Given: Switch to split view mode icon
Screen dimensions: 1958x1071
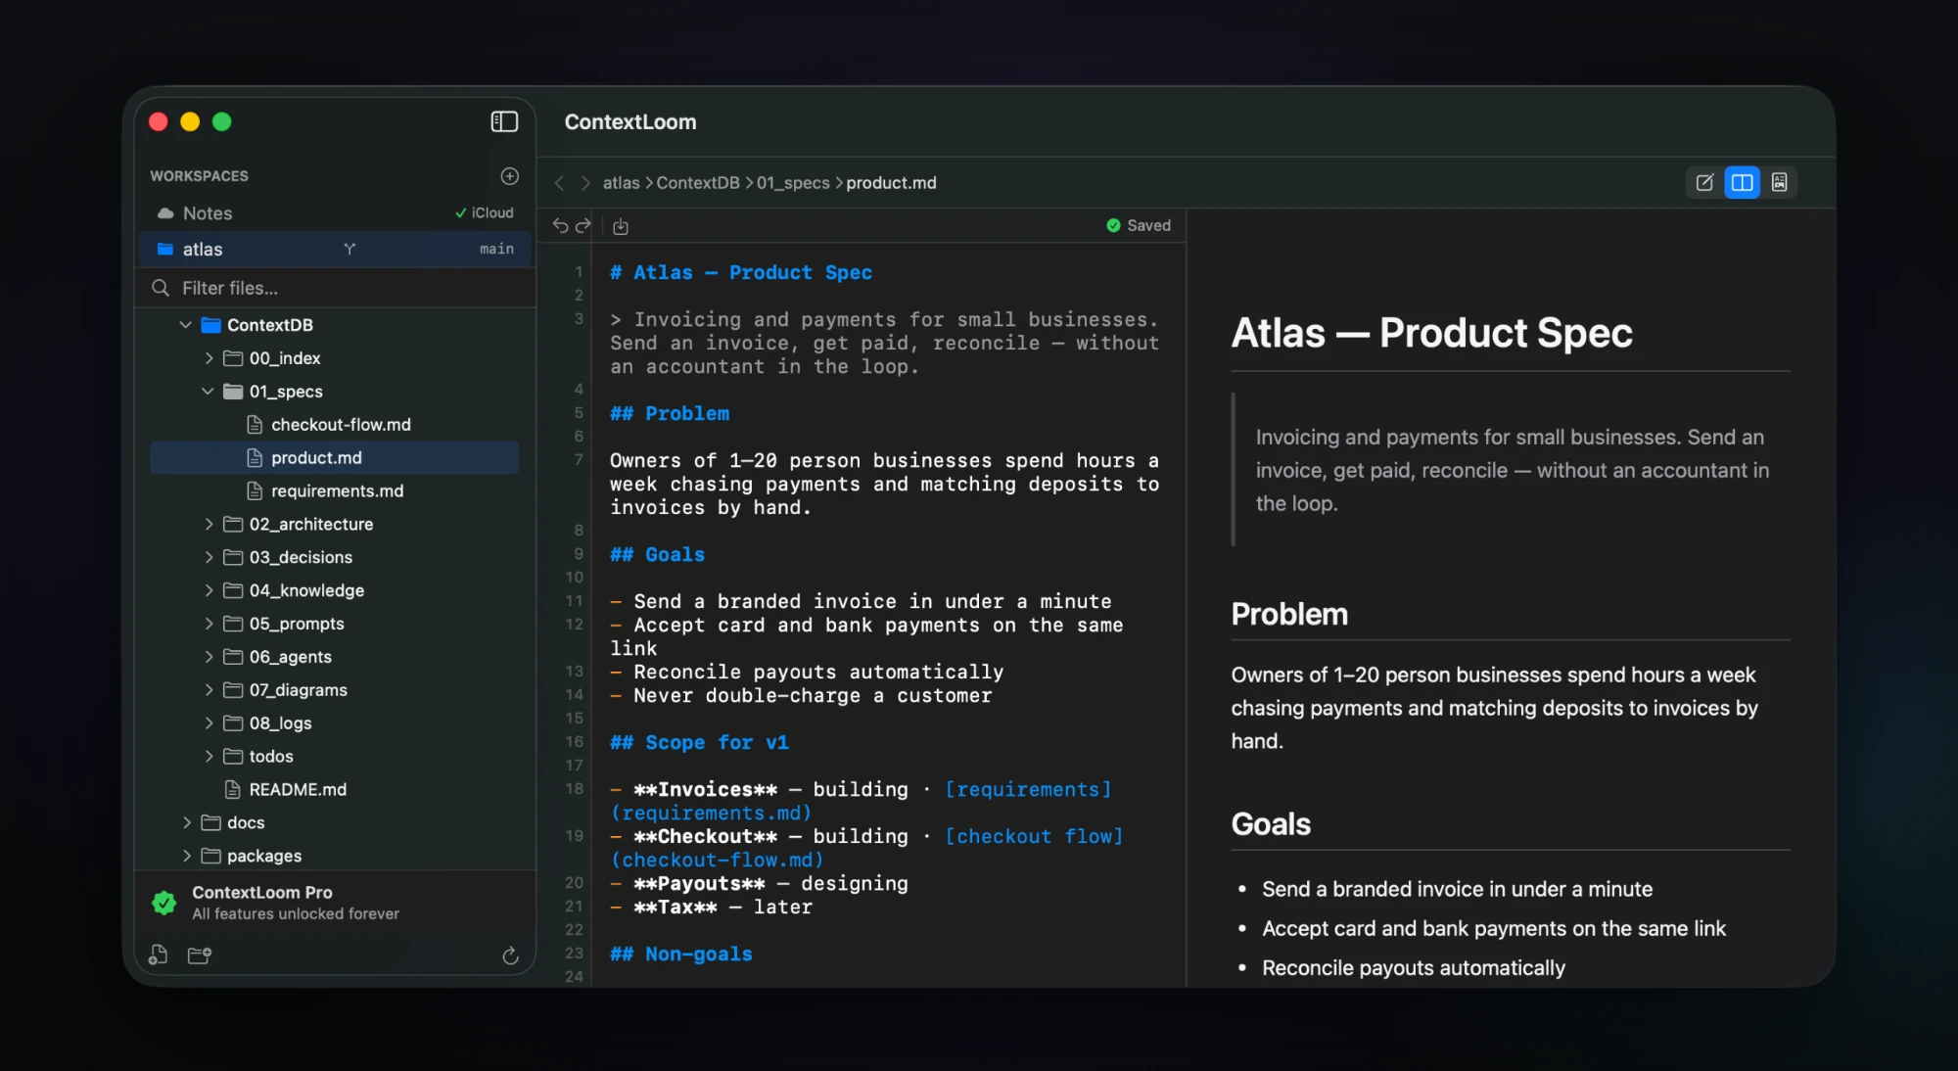Looking at the screenshot, I should (1743, 182).
